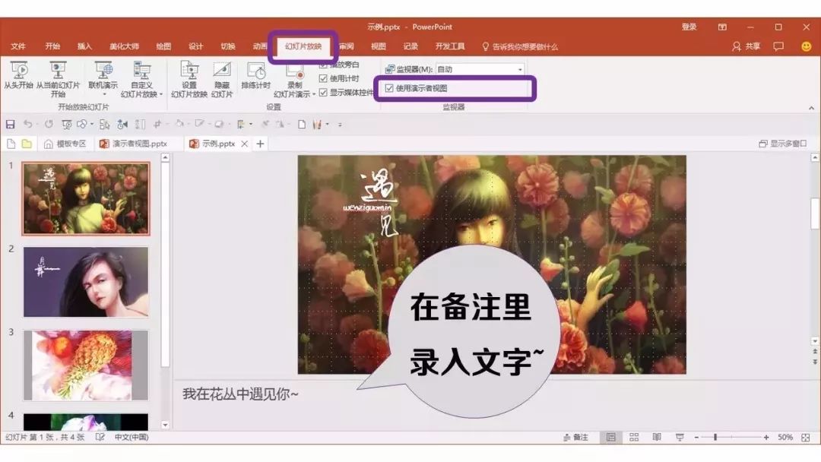Click 共享 share button
This screenshot has width=821, height=462.
[x=747, y=46]
